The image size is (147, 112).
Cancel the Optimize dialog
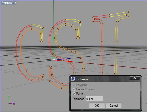click(114, 105)
